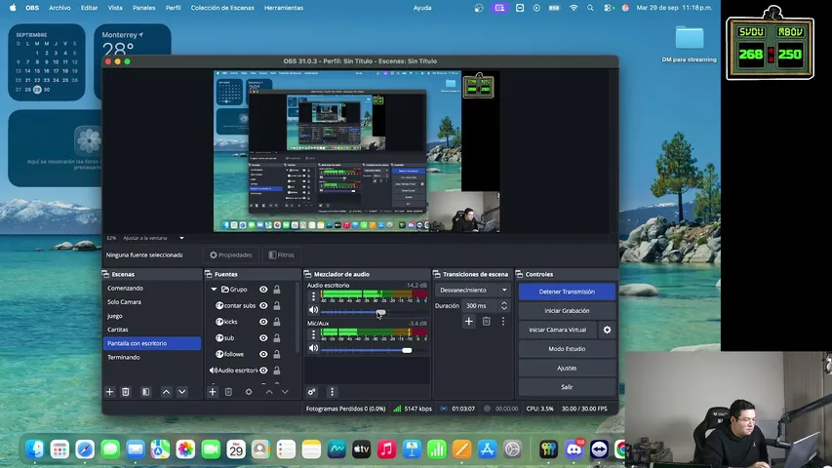Mute Audio escritorio speaker icon
The height and width of the screenshot is (468, 832).
[x=314, y=310]
